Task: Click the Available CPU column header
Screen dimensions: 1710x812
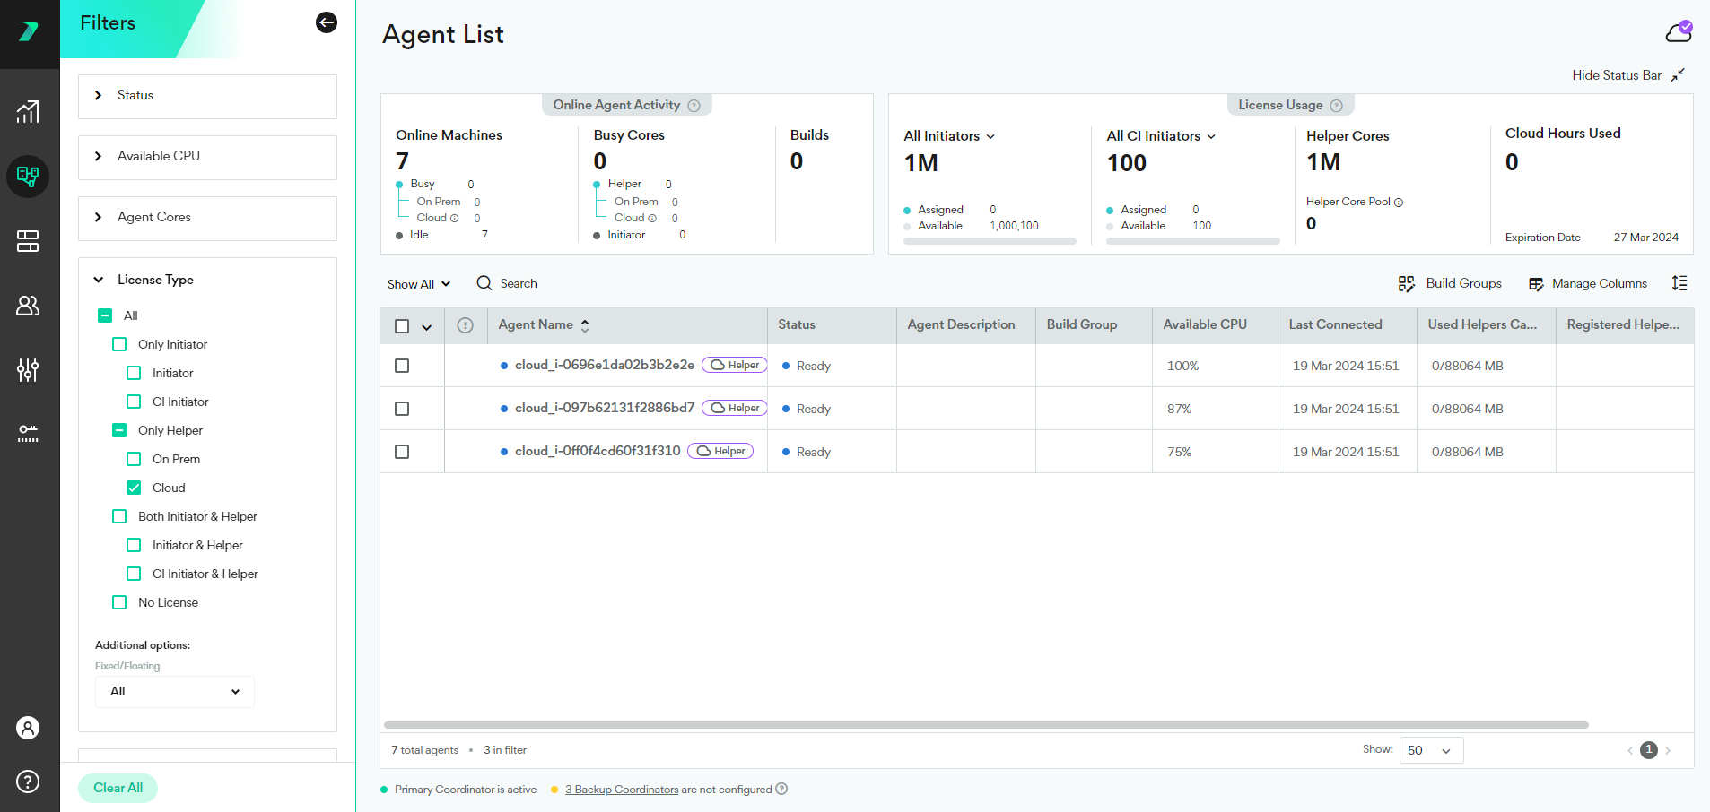Action: [1204, 325]
